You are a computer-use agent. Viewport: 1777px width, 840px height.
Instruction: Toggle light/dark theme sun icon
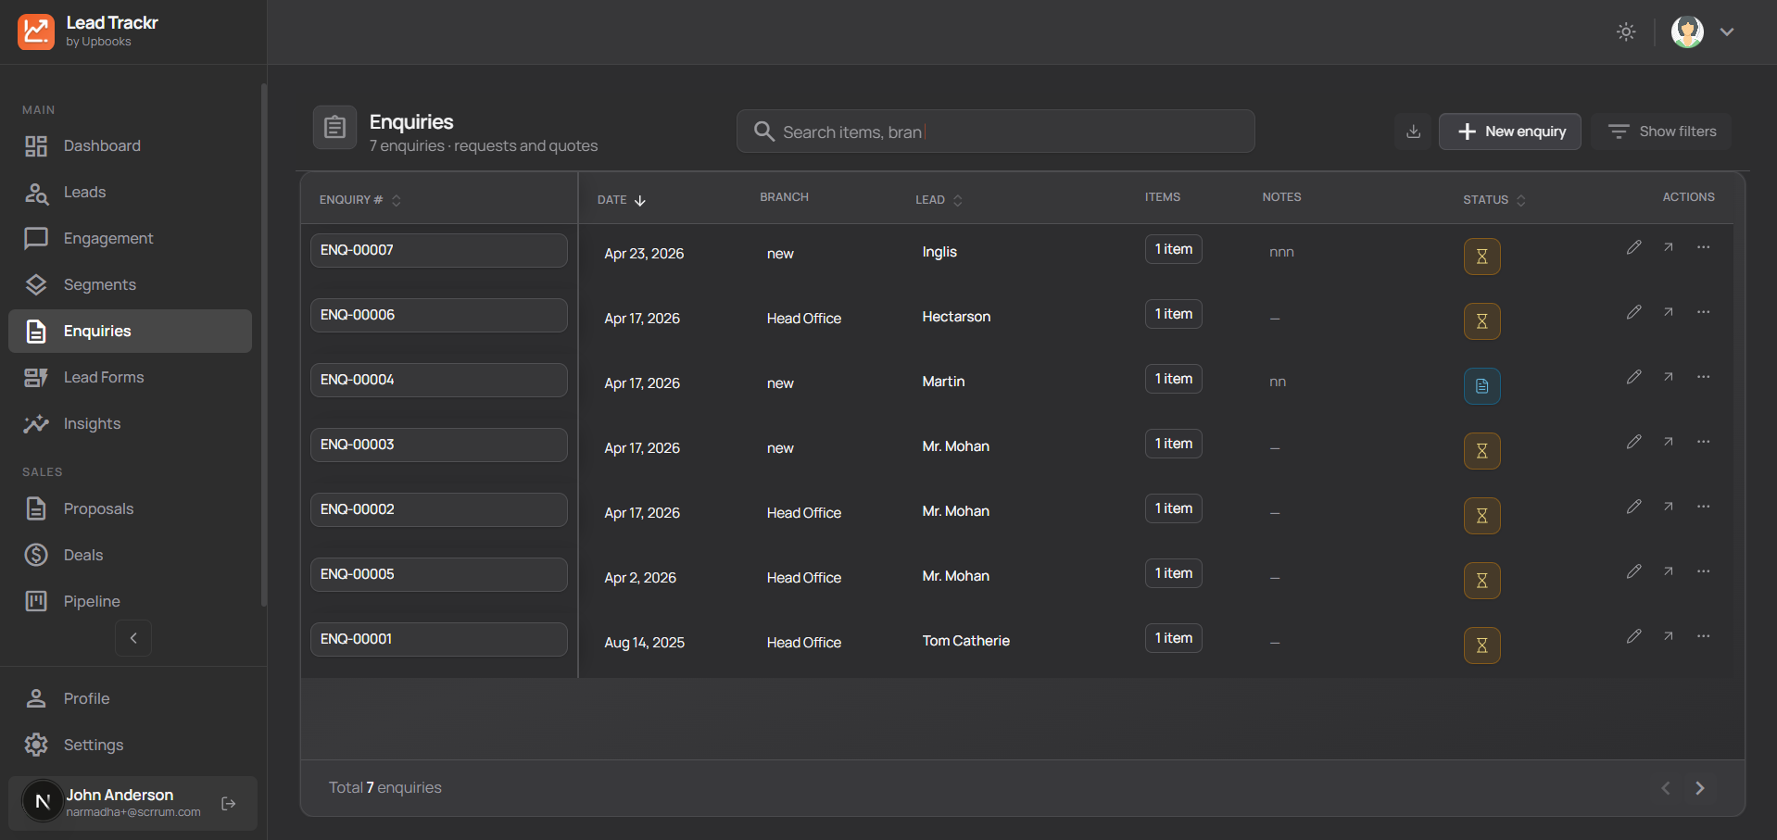1626,31
